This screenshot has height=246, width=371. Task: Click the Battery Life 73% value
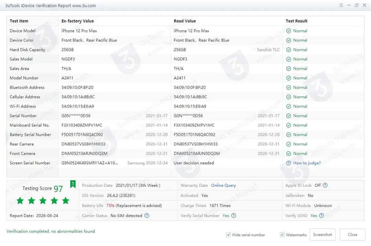[110, 205]
